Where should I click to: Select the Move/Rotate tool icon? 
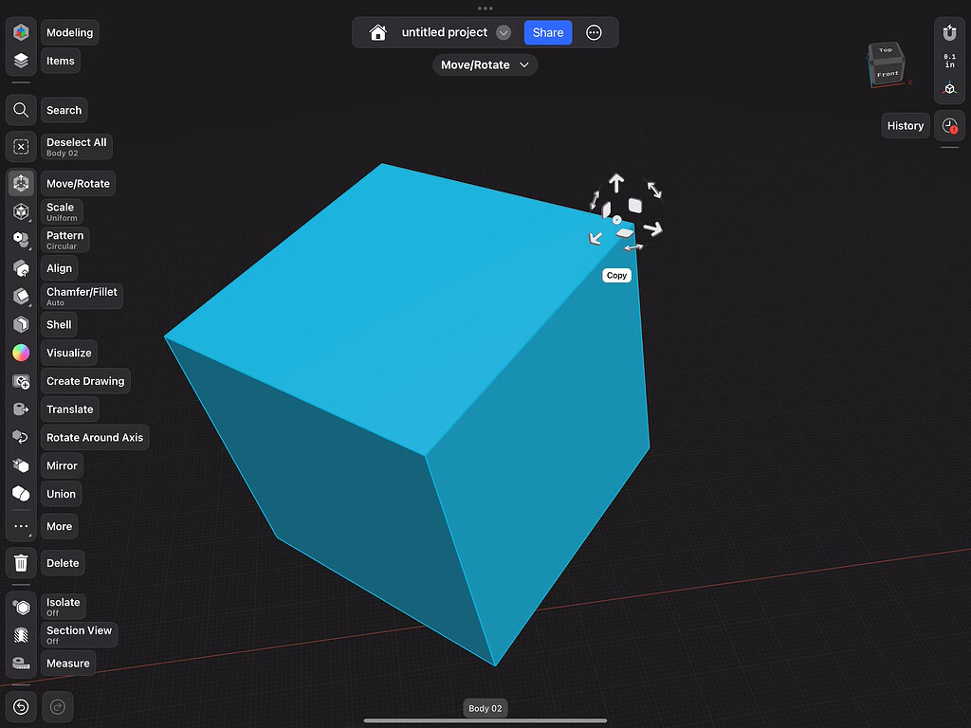click(x=20, y=183)
